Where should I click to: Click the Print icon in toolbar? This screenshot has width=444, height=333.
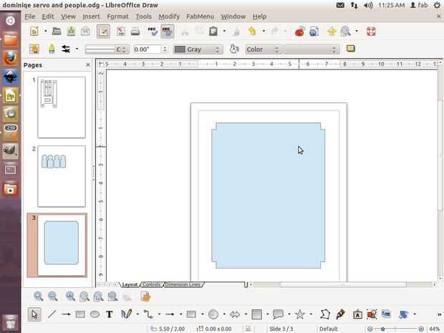(135, 32)
